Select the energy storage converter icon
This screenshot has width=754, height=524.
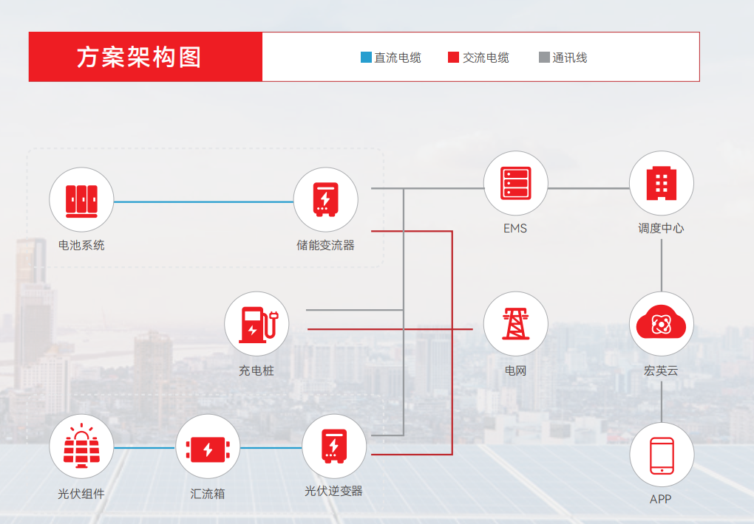pyautogui.click(x=325, y=200)
